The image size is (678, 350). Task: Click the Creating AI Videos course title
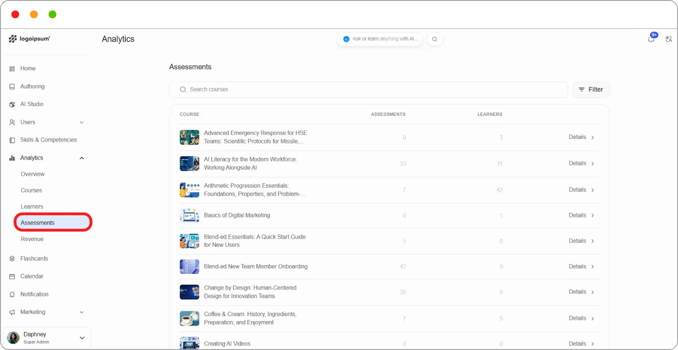(x=227, y=344)
